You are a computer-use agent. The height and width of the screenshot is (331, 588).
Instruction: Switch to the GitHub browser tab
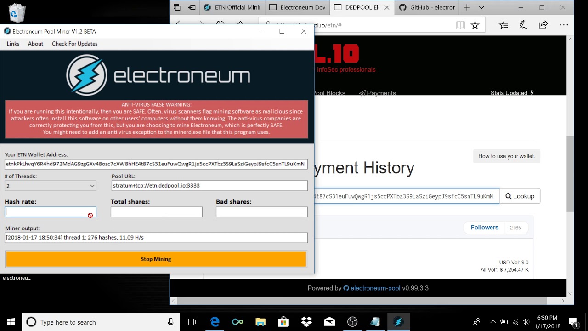[x=428, y=7]
